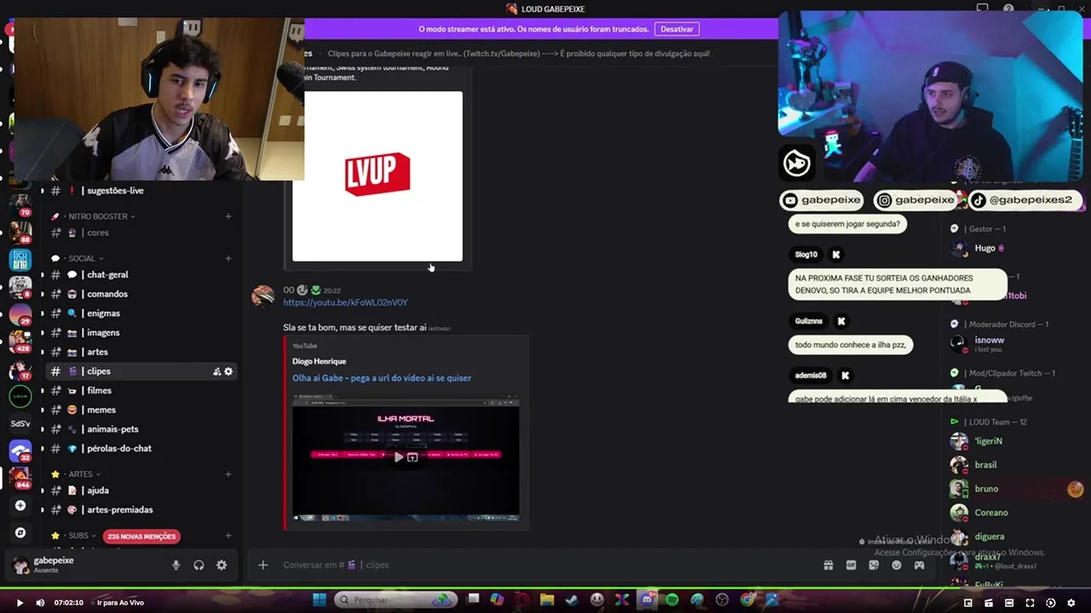Open the artes channel
This screenshot has width=1091, height=613.
click(x=141, y=352)
